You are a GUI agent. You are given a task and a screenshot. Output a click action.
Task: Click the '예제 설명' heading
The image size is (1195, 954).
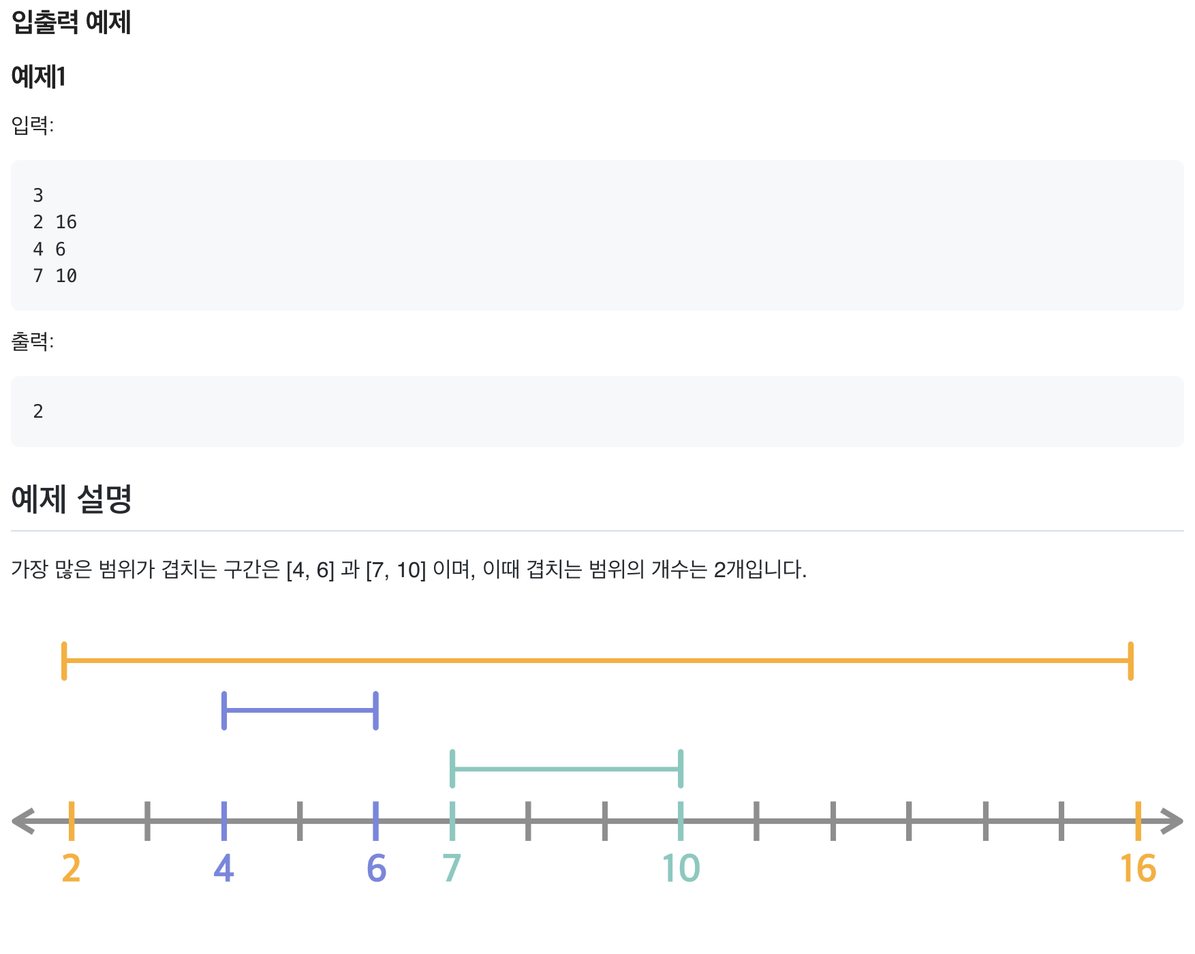tap(71, 499)
